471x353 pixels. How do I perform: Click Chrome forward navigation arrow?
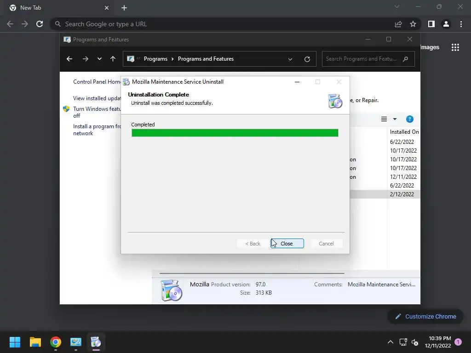point(25,24)
